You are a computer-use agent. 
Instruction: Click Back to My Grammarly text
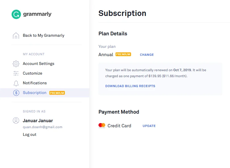[x=44, y=35]
